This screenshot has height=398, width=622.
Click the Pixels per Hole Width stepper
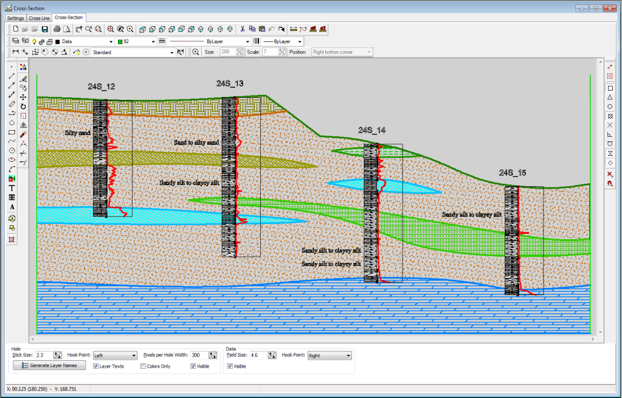pos(213,355)
